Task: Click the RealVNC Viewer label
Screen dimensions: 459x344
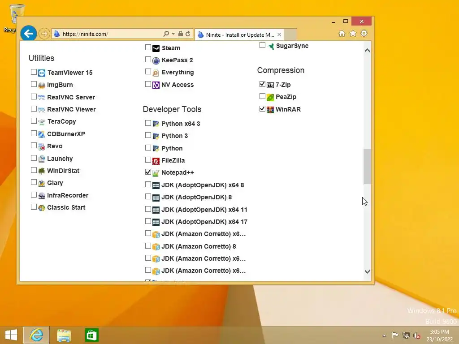Action: (71, 109)
